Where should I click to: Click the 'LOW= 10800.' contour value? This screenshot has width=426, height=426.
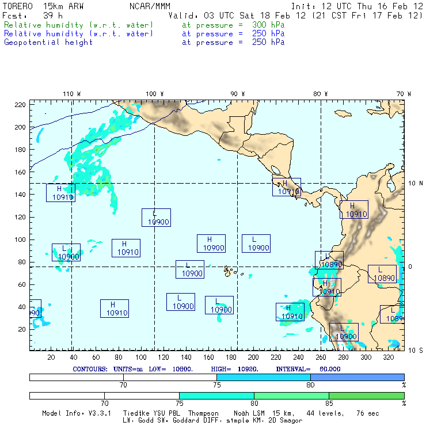tap(171, 369)
